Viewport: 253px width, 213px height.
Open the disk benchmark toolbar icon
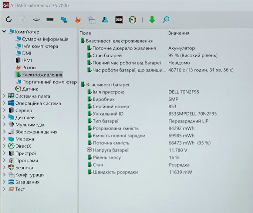tap(36, 20)
